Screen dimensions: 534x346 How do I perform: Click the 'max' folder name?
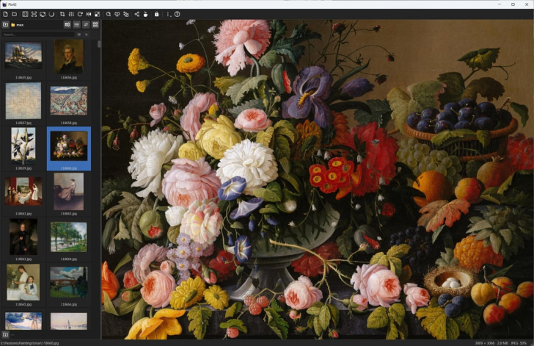[20, 25]
